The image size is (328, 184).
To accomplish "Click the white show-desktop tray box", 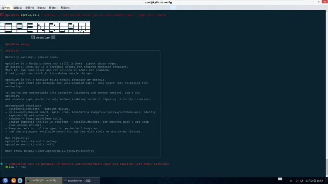I will click(280, 179).
